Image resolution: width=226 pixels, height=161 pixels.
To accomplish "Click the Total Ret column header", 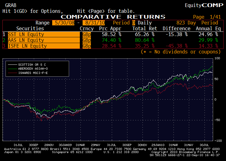I will (145, 28).
